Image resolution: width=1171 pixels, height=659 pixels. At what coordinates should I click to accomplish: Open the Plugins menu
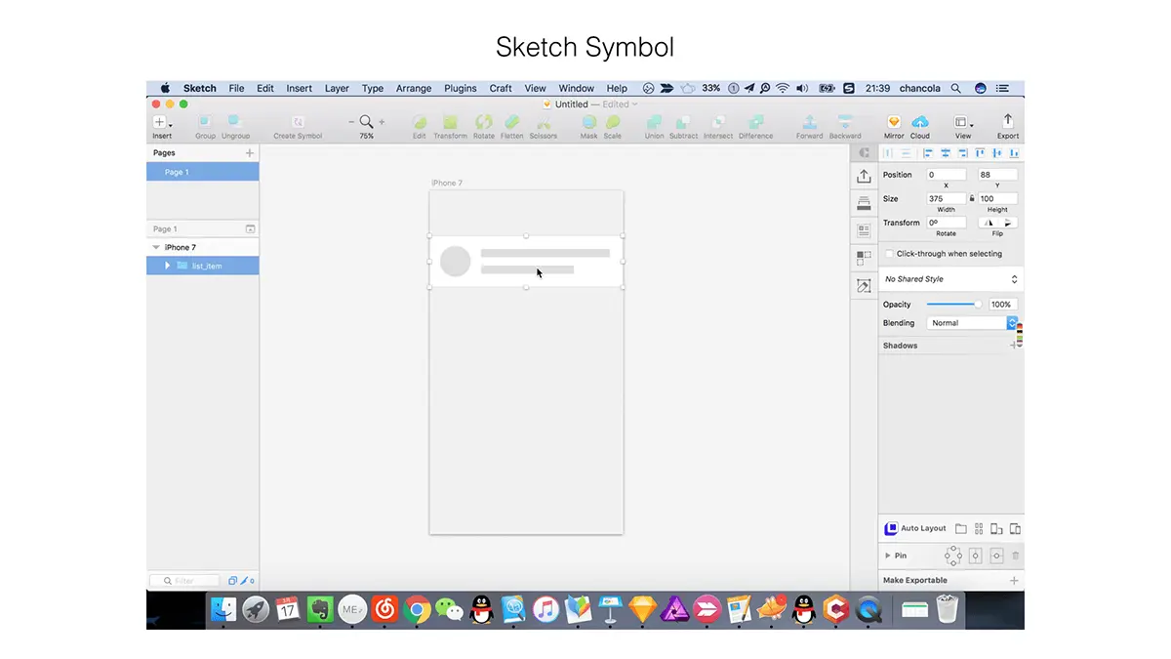461,88
